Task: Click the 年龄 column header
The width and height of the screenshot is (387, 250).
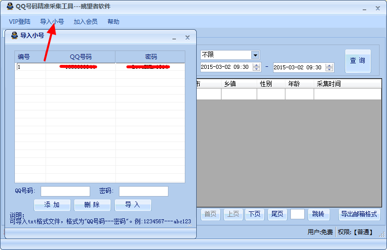Action: [299, 84]
